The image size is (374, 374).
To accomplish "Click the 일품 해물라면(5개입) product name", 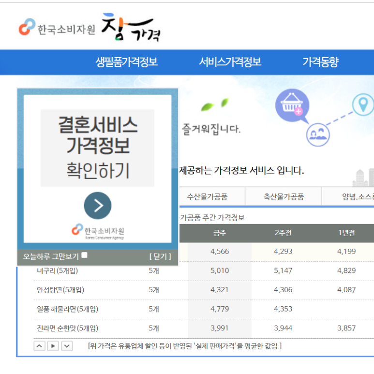I will coord(68,309).
